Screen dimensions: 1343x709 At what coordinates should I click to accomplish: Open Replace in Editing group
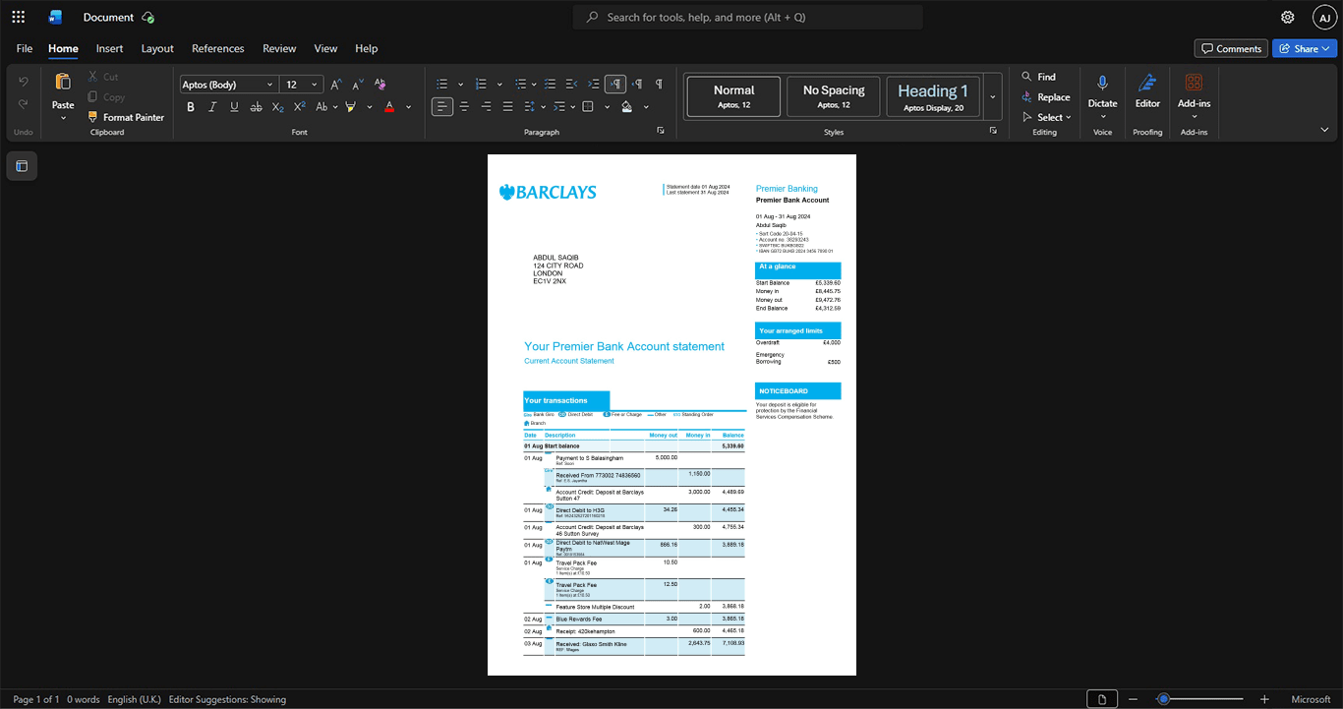click(x=1045, y=97)
